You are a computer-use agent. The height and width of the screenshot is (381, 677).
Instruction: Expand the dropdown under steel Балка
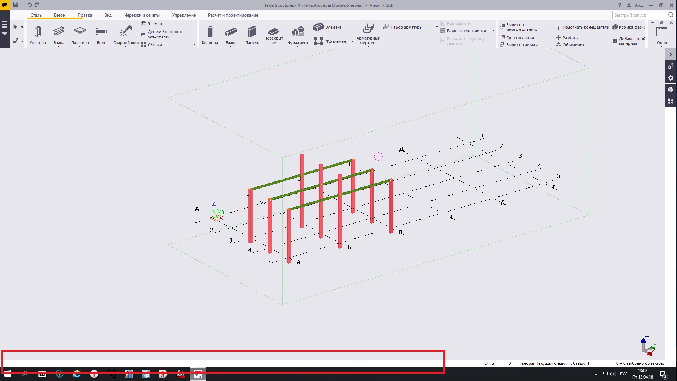[x=59, y=46]
